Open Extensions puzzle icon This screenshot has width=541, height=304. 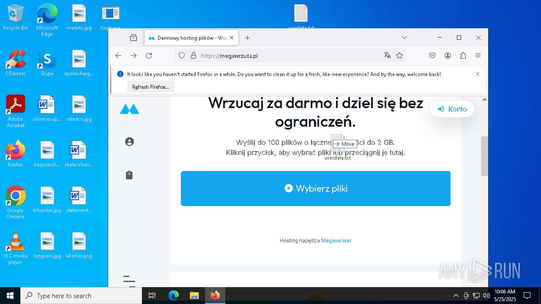(x=463, y=55)
